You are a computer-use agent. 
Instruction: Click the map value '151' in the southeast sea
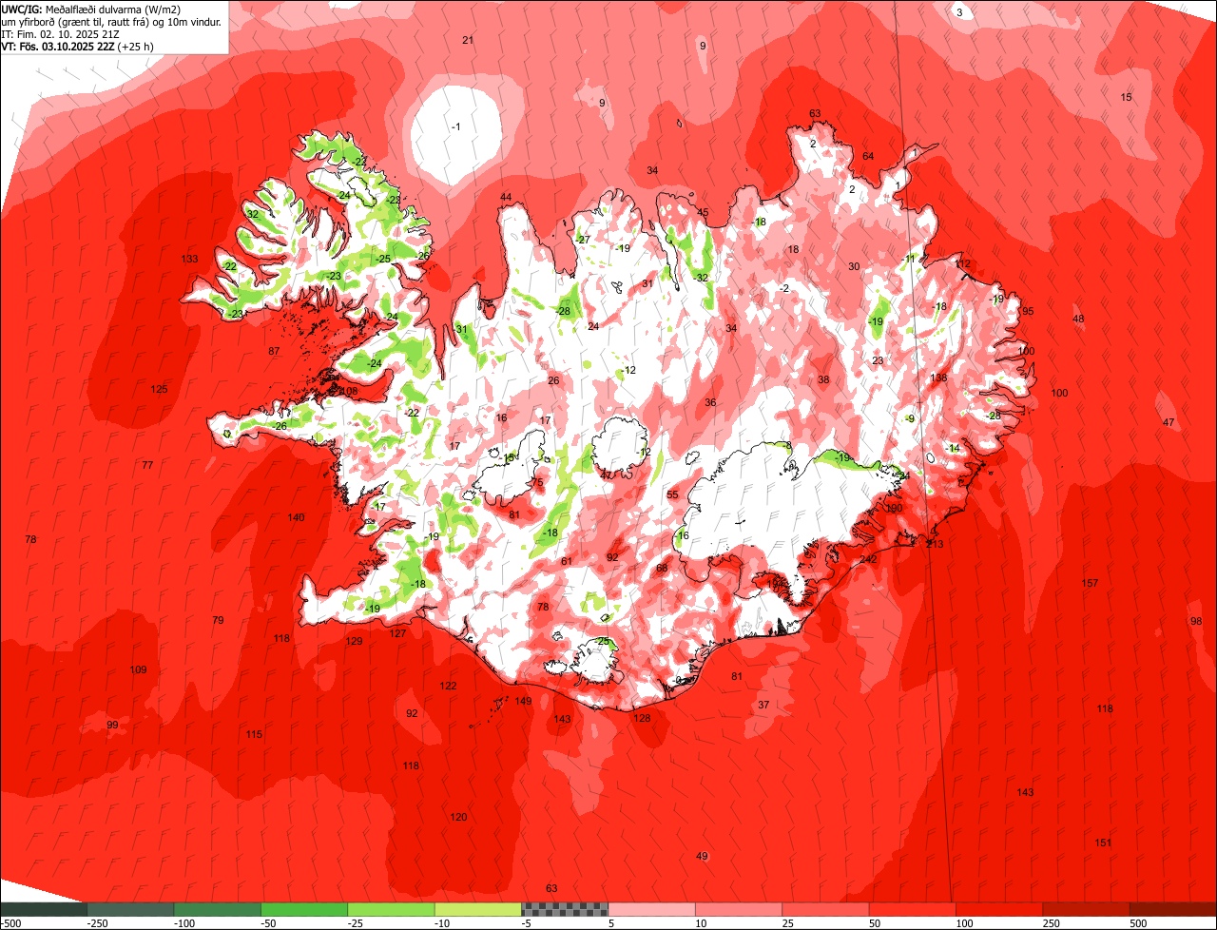point(1103,843)
